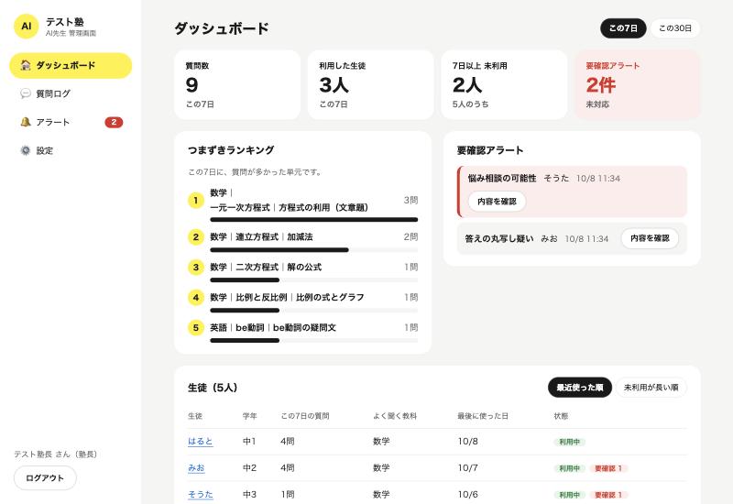
Task: Open student link そうた
Action: point(200,495)
